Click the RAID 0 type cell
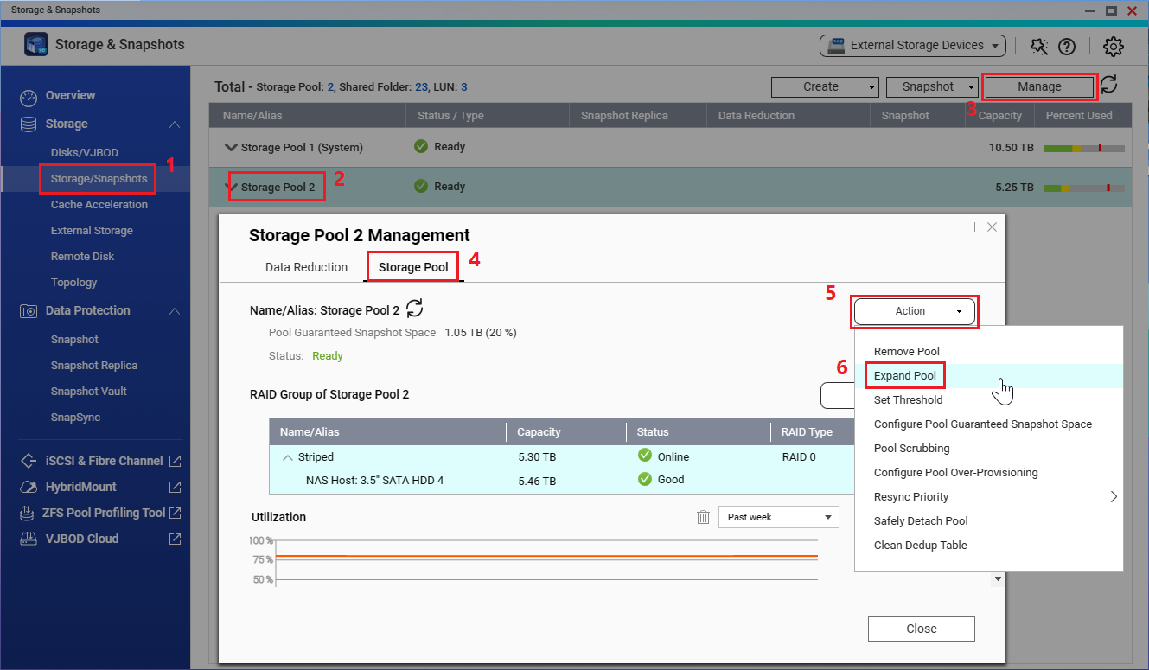This screenshot has height=670, width=1149. pyautogui.click(x=801, y=456)
